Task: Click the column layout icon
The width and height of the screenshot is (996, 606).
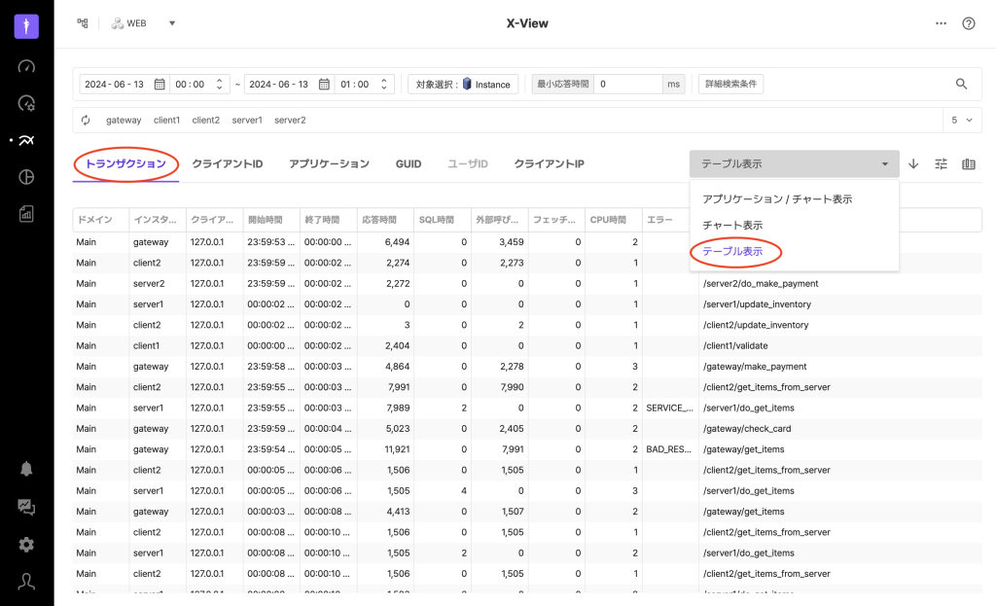Action: pyautogui.click(x=968, y=164)
